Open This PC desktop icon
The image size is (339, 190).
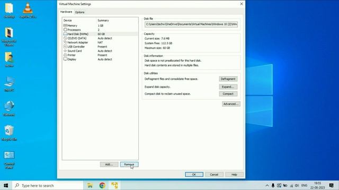[9, 84]
